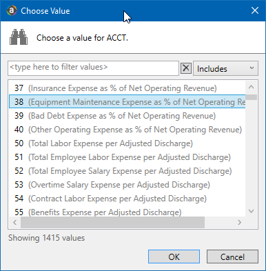Screen dimensions: 266x271
Task: Open the Includes filter mode dropdown
Action: [x=225, y=68]
